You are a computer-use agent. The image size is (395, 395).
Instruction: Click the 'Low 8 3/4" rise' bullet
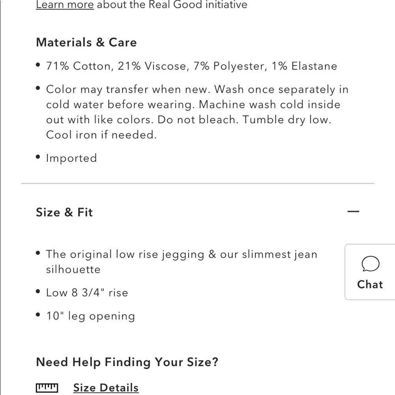[87, 292]
